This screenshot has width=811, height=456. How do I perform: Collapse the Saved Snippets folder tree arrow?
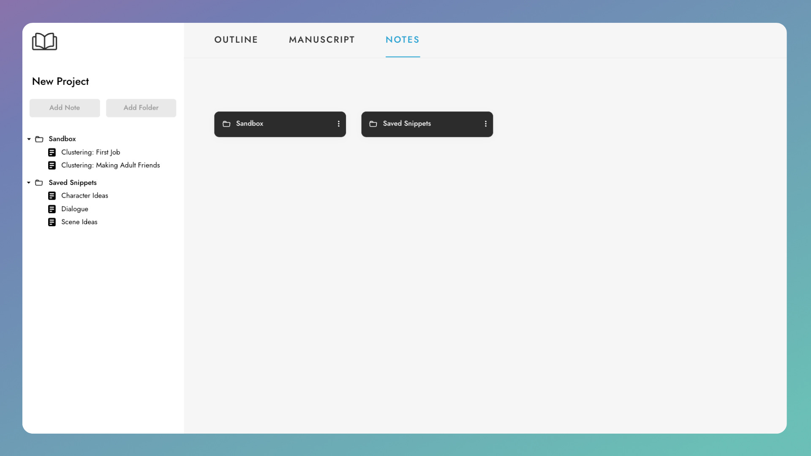tap(29, 183)
